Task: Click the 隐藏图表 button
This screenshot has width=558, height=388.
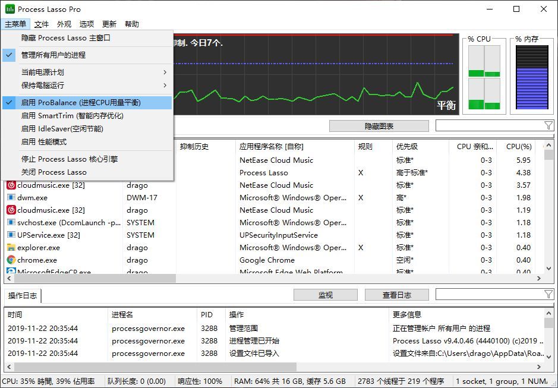Action: coord(379,126)
